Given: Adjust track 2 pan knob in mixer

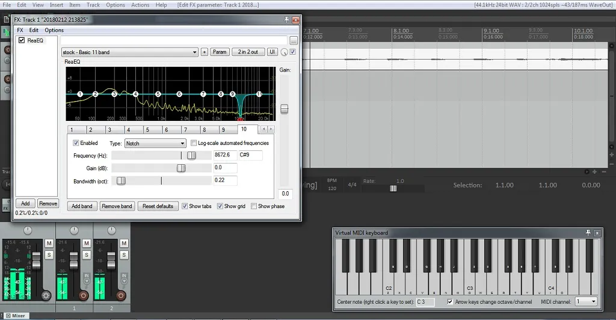Looking at the screenshot, I should [111, 230].
